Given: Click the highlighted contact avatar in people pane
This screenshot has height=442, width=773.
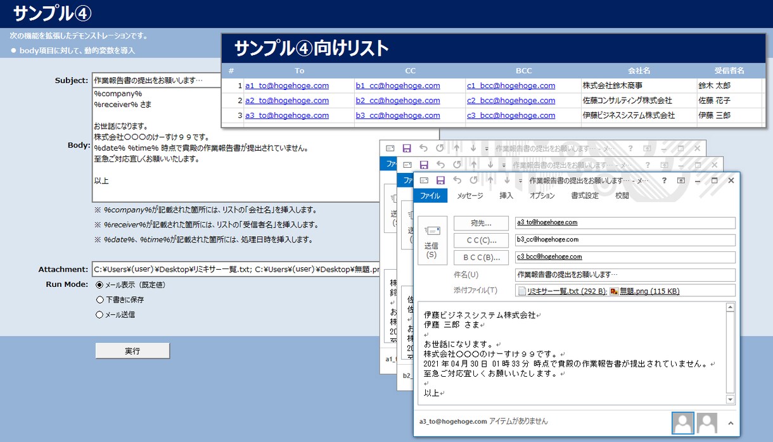Looking at the screenshot, I should point(683,422).
